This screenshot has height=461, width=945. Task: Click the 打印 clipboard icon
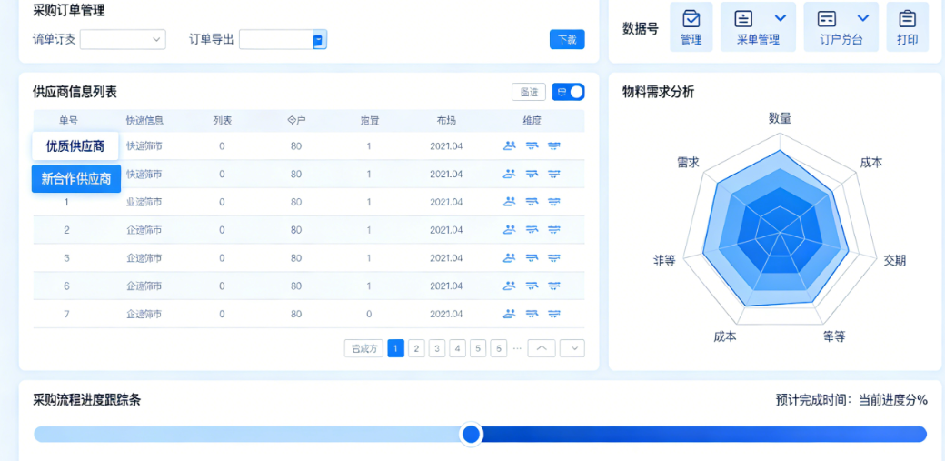[x=907, y=18]
